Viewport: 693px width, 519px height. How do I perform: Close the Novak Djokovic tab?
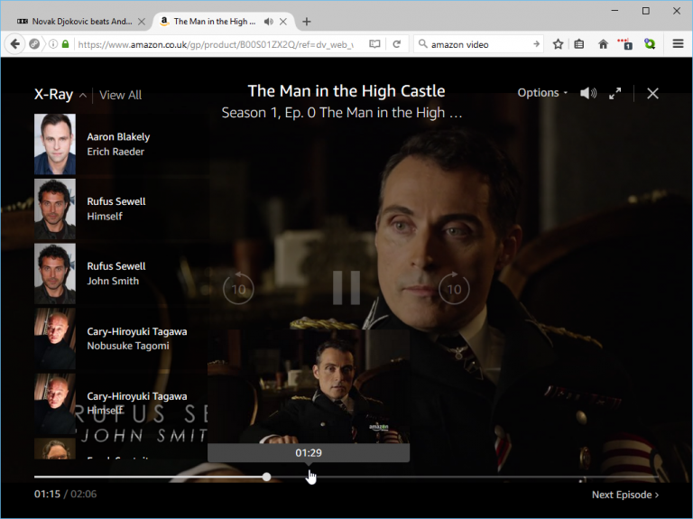point(142,22)
